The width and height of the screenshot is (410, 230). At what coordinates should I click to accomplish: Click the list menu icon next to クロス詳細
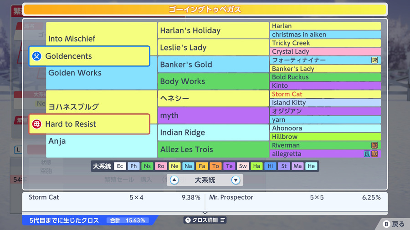point(222,220)
